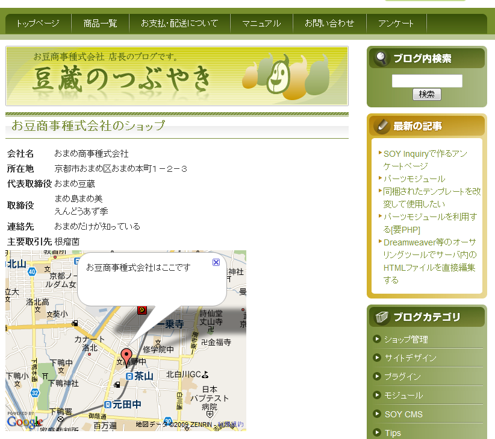The width and height of the screenshot is (495, 439).
Task: Click the お豆商事種式会社のショップ heading
Action: click(88, 125)
